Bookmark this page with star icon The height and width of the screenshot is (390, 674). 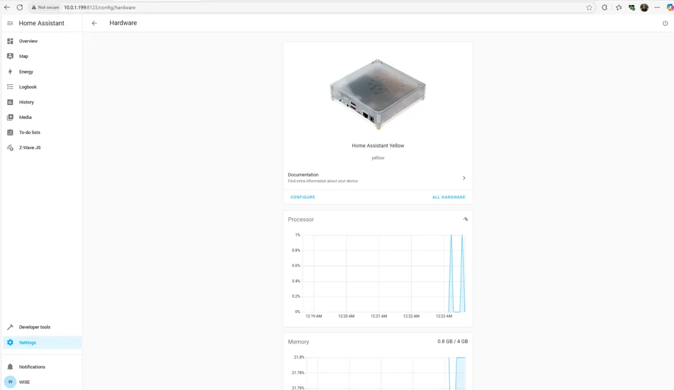[x=589, y=7]
